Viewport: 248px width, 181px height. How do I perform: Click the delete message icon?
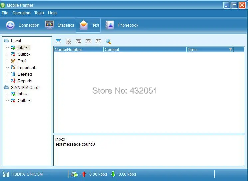68,41
